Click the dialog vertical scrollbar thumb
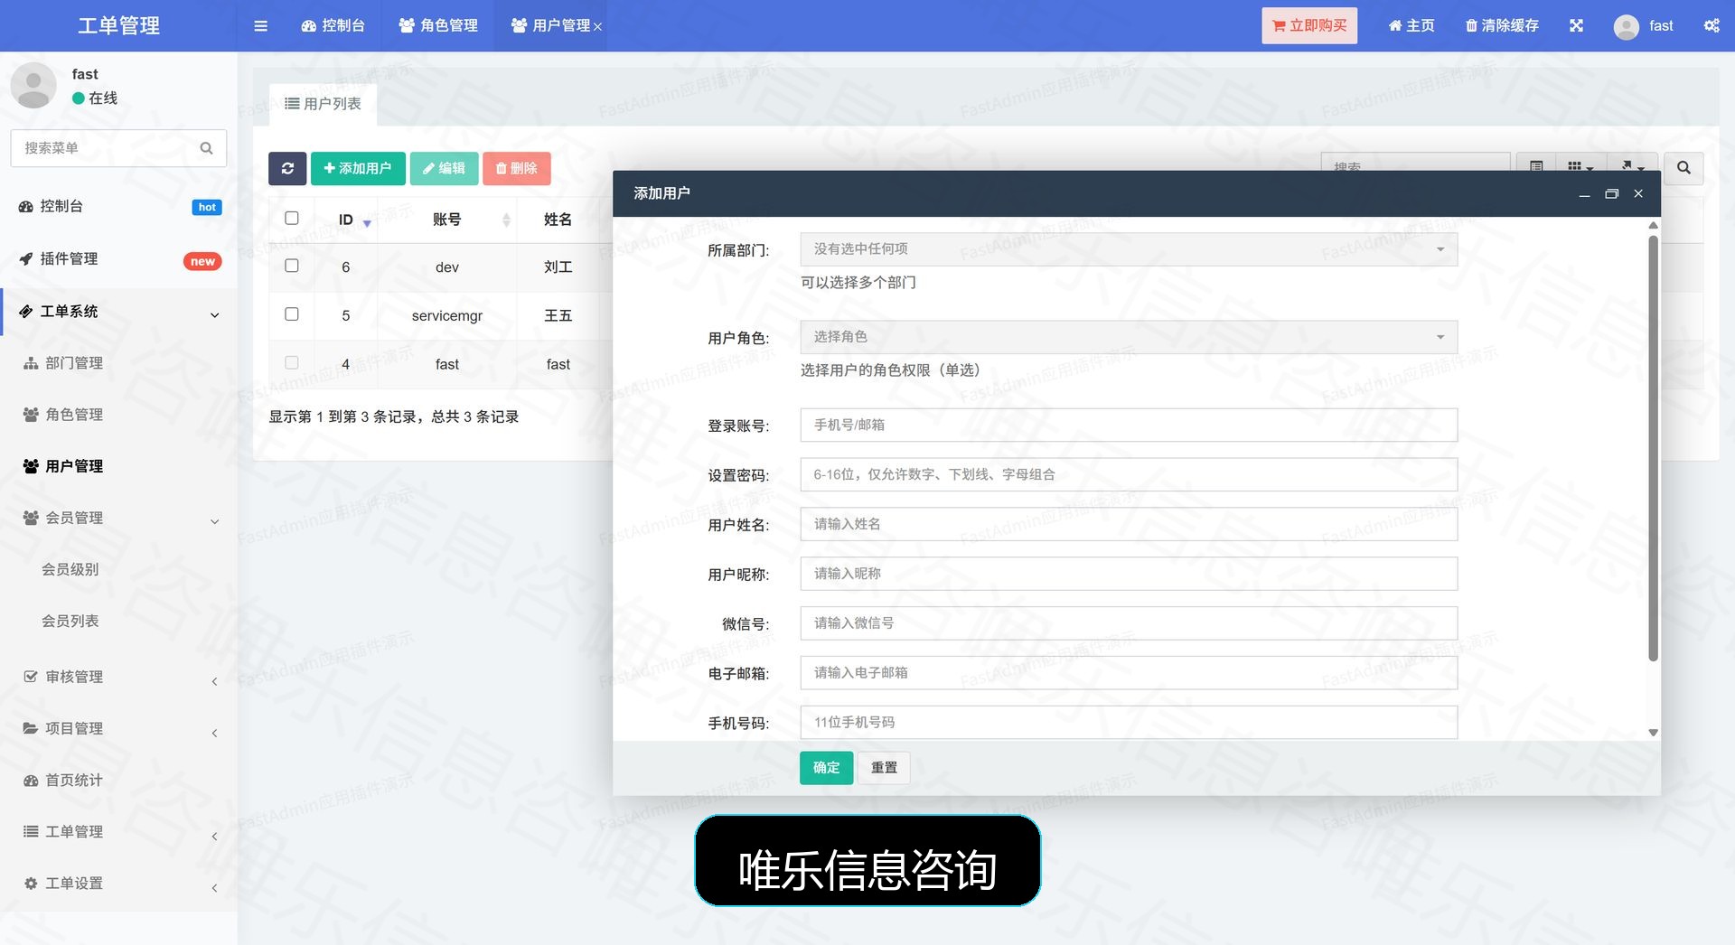This screenshot has height=945, width=1735. tap(1653, 447)
